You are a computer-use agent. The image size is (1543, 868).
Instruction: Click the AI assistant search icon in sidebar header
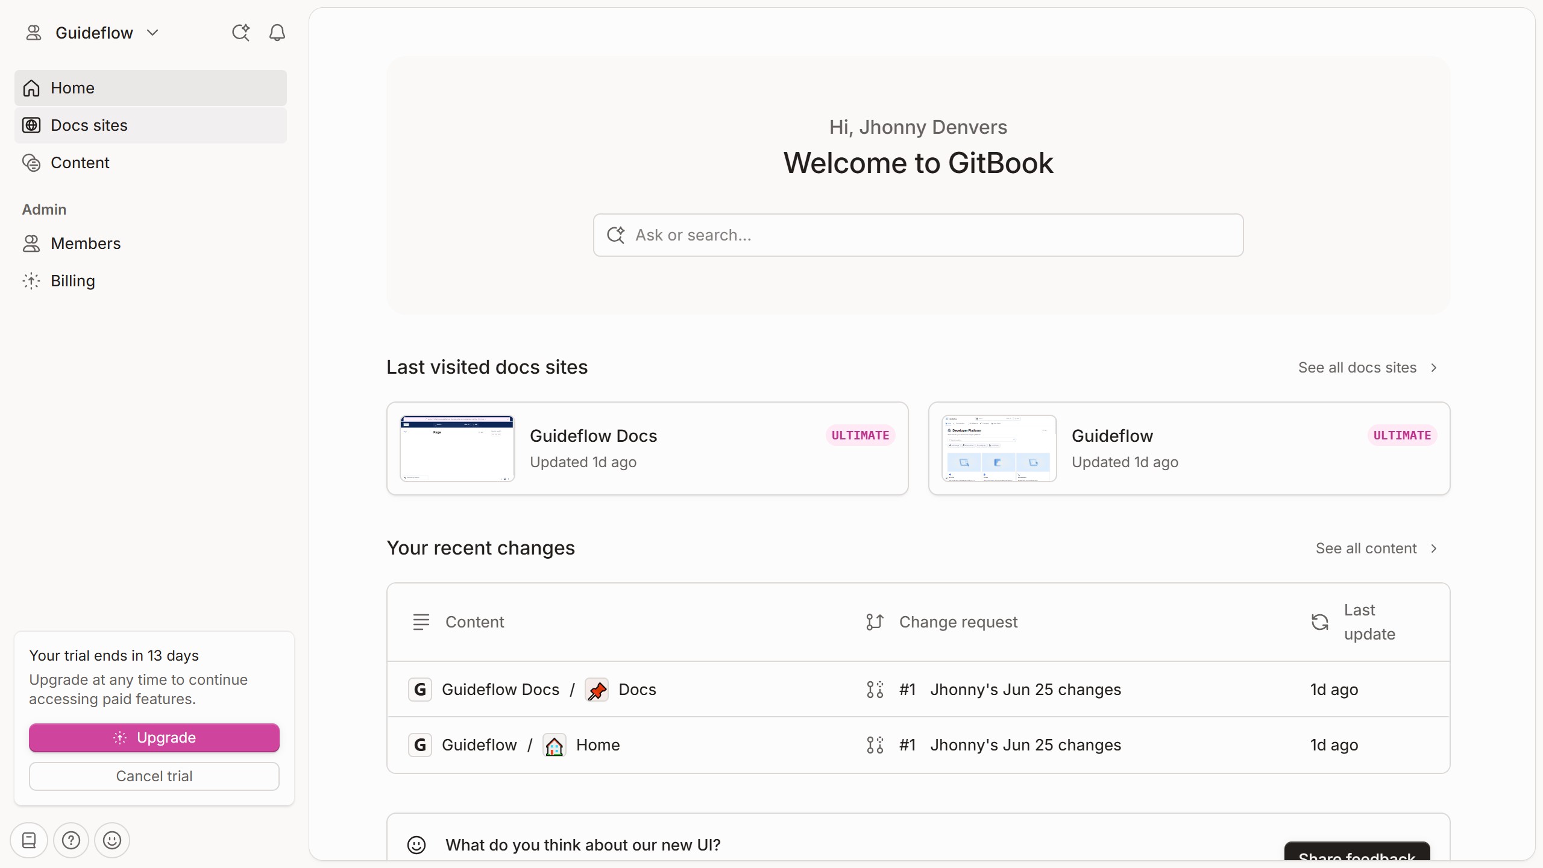coord(240,33)
